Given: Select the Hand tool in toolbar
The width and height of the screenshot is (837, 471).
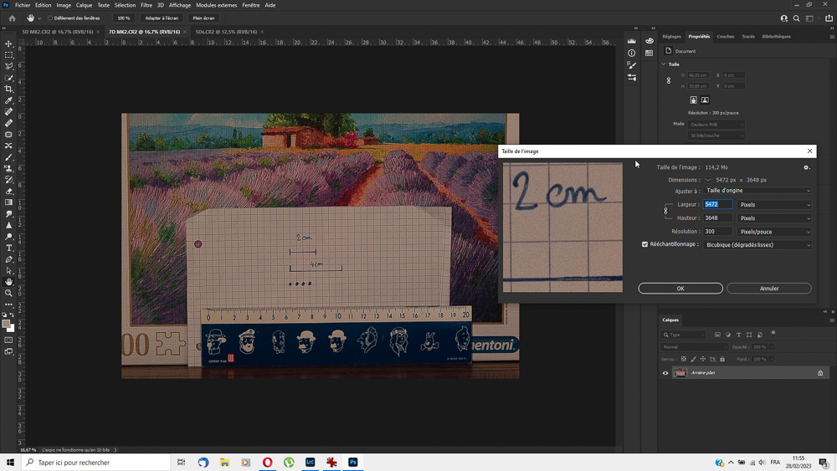Looking at the screenshot, I should click(x=8, y=282).
